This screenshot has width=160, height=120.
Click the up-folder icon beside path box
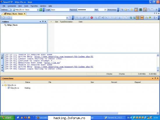(x=70, y=18)
